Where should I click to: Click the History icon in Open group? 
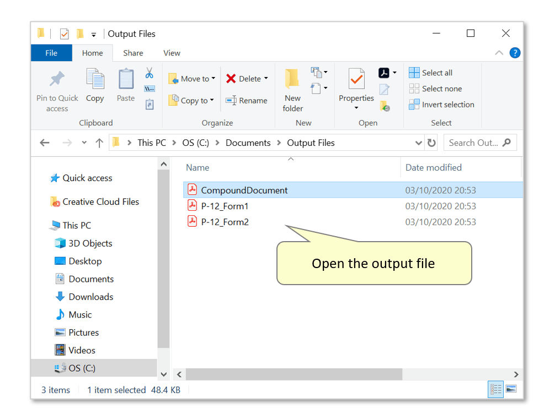(x=385, y=106)
